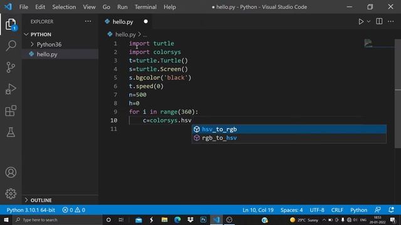Viewport: 401px width, 225px height.
Task: Expand the Python36 folder
Action: tap(60, 44)
